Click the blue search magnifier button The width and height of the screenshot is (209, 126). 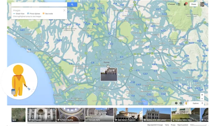72,5
